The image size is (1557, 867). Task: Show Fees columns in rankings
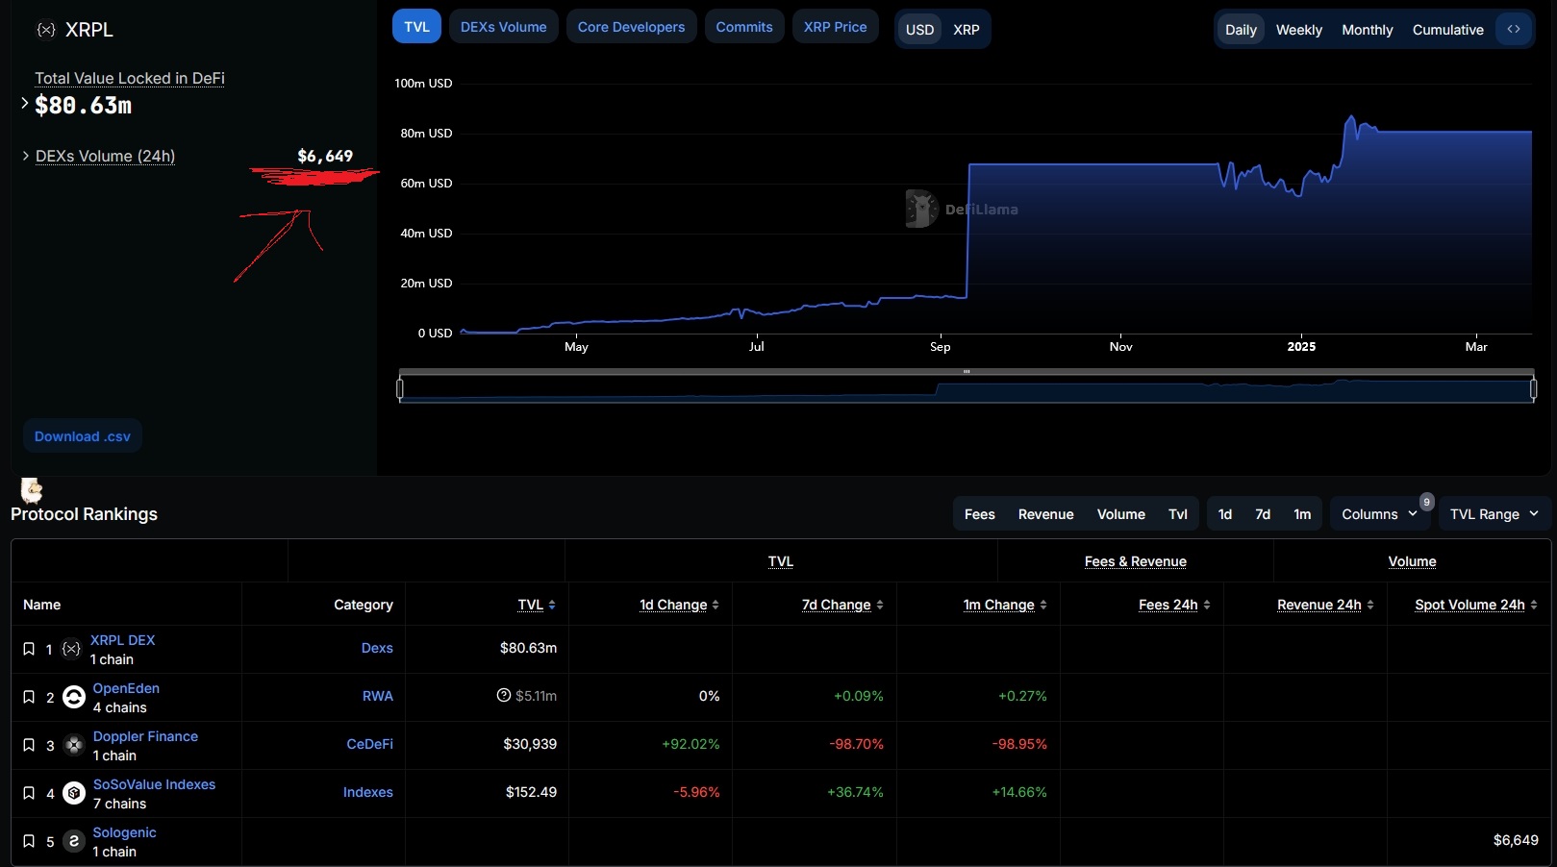coord(980,514)
